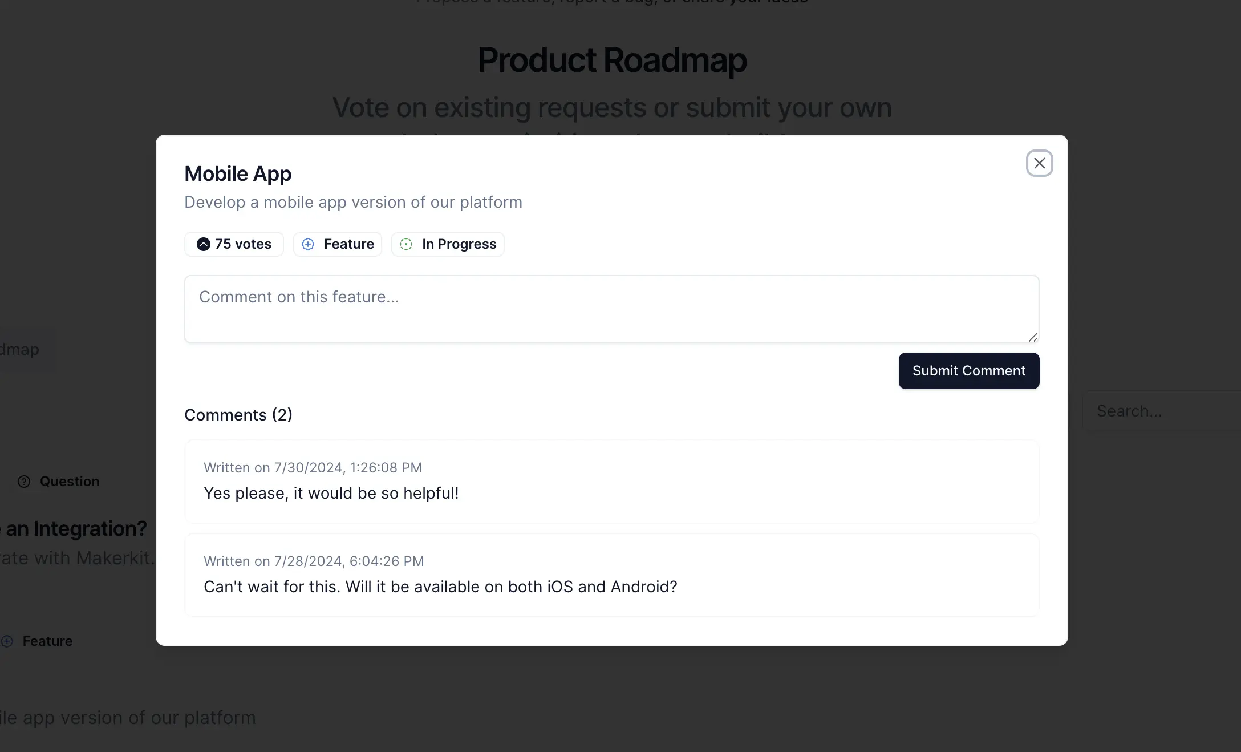1241x752 pixels.
Task: Select the Question category label
Action: coord(68,481)
